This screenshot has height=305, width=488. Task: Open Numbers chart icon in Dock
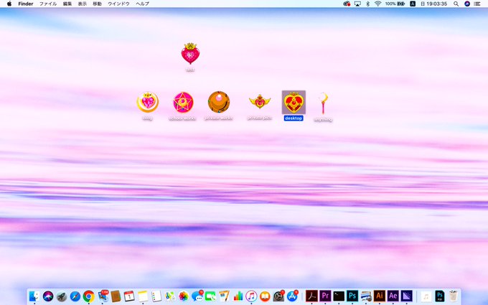238,296
